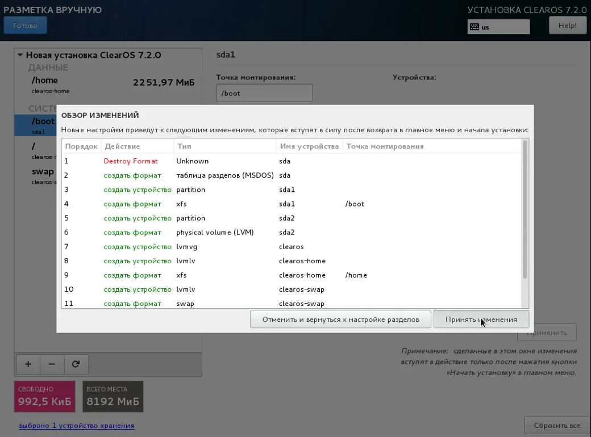Select row 9 xfs clearos-home /home
This screenshot has width=591, height=437.
pyautogui.click(x=292, y=275)
